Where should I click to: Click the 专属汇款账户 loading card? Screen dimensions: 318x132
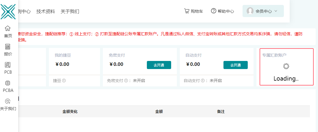286,67
